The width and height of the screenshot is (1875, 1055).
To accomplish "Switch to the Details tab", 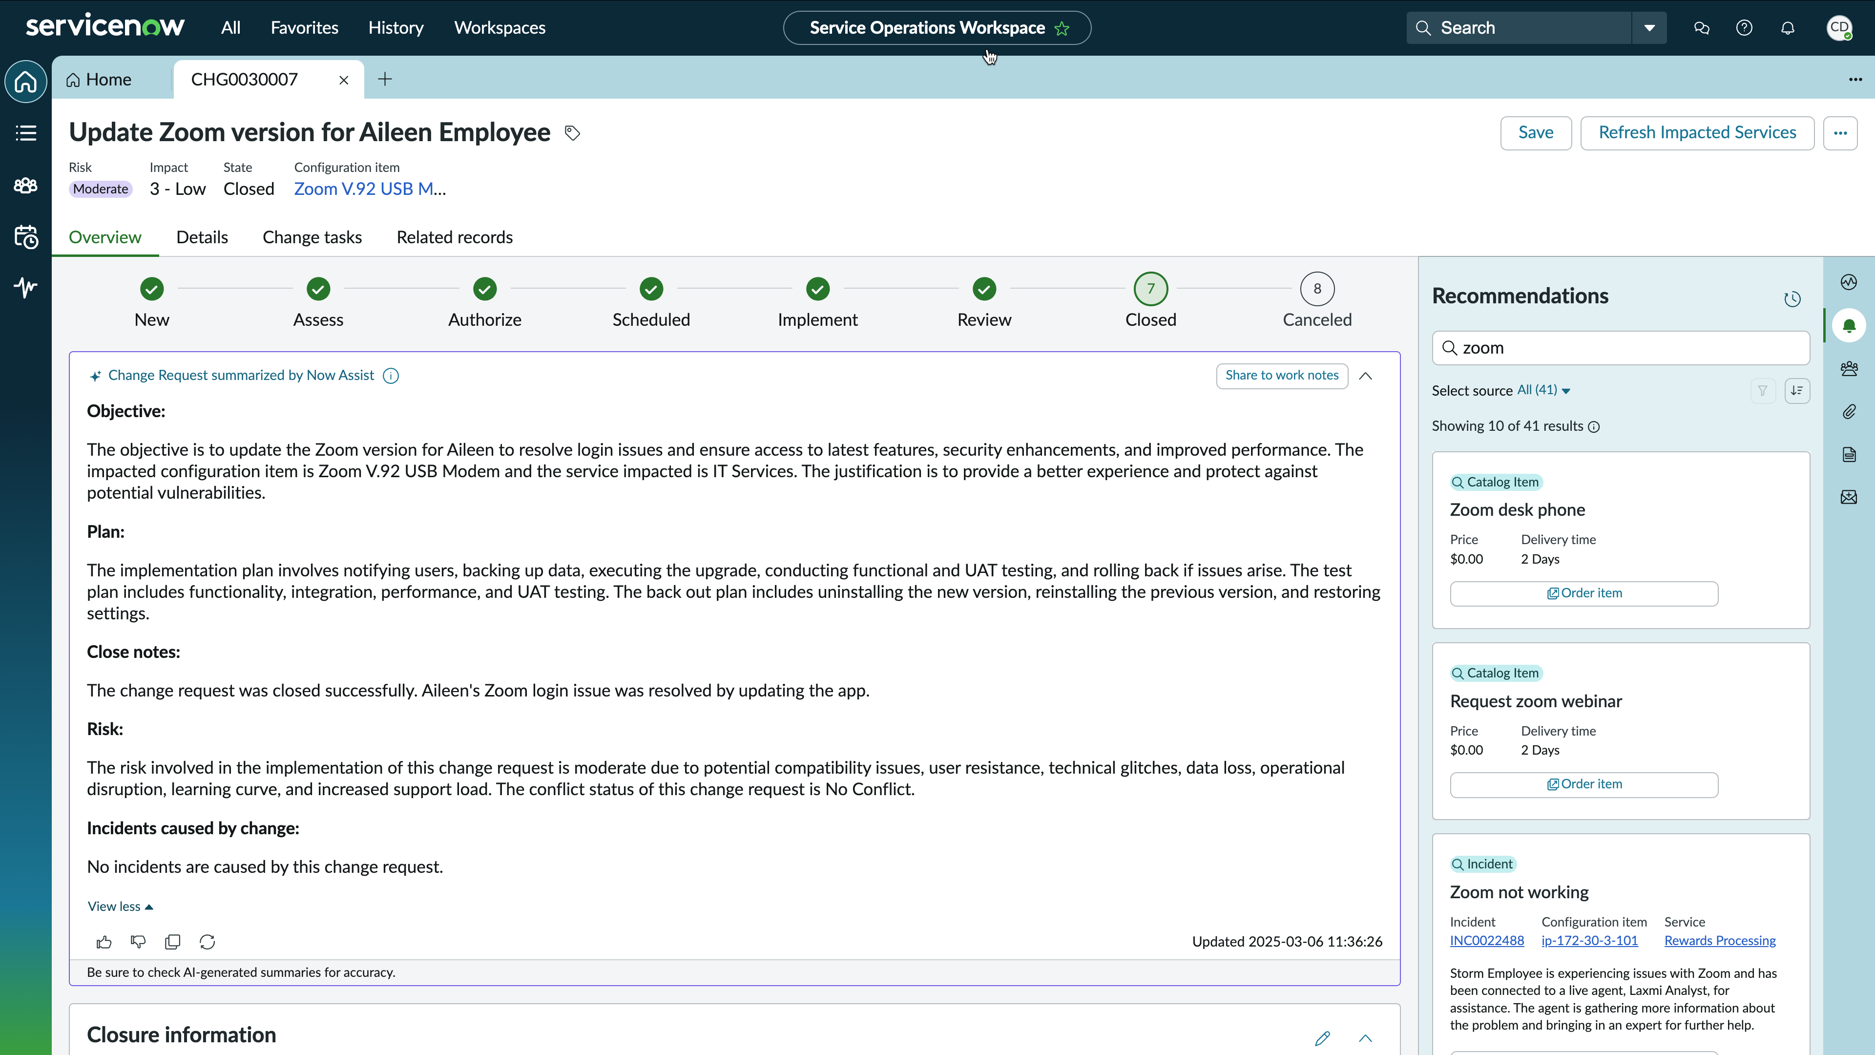I will [202, 237].
